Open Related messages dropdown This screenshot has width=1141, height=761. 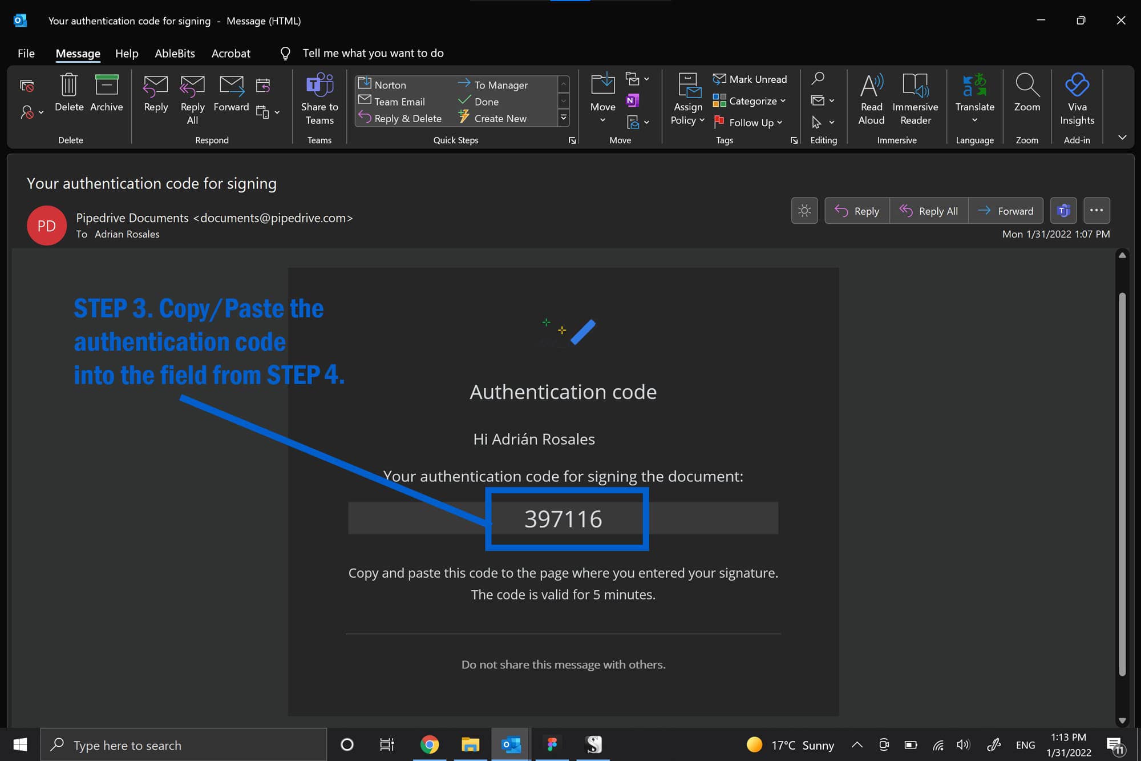pyautogui.click(x=823, y=100)
